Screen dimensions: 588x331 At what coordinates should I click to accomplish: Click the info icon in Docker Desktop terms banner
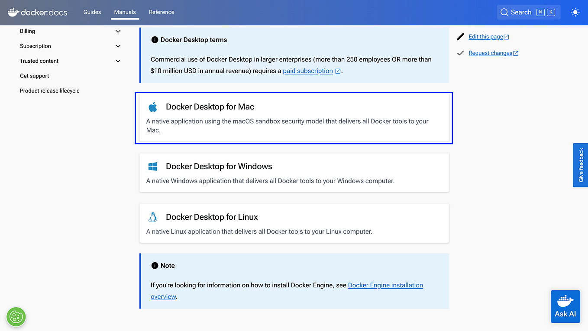tap(155, 39)
